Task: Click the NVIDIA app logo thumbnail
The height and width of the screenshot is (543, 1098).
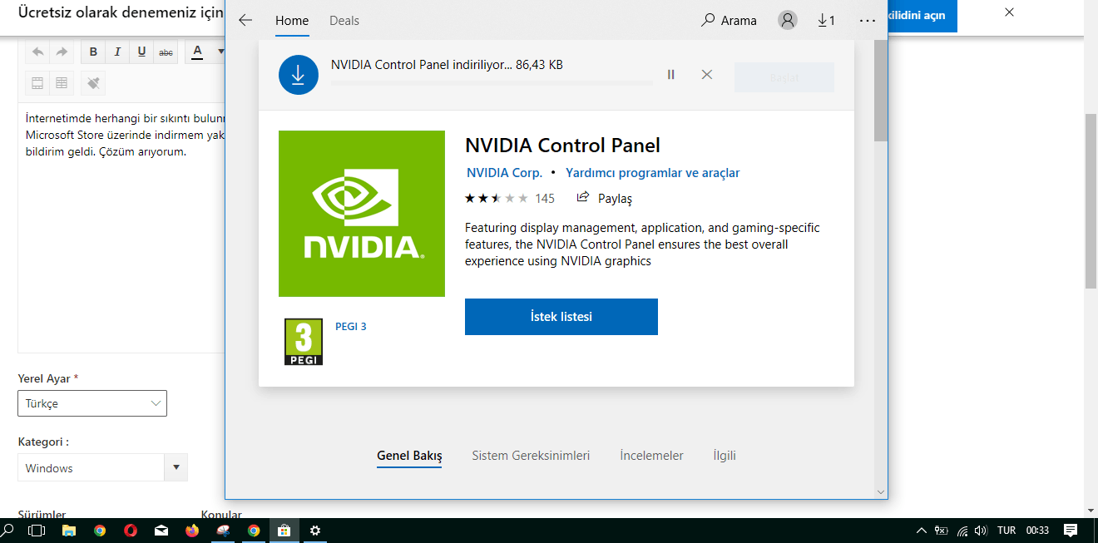Action: [x=362, y=214]
